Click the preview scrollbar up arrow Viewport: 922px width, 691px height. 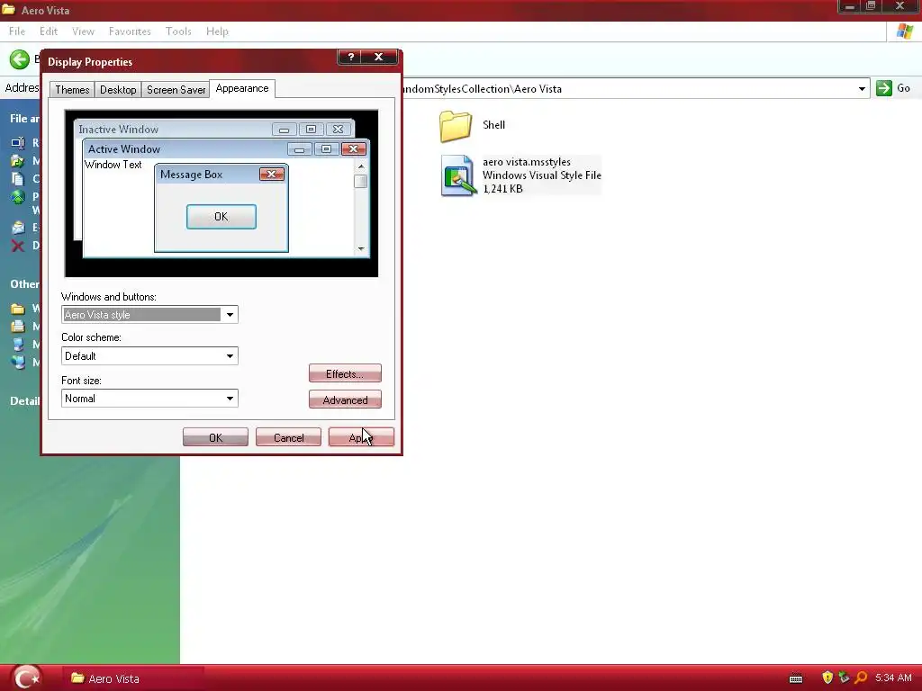point(361,166)
